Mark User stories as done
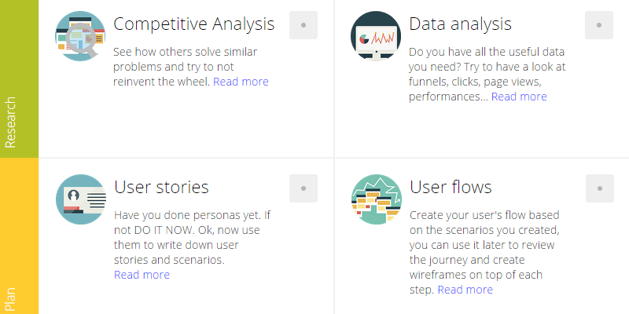This screenshot has width=629, height=314. coord(303,188)
